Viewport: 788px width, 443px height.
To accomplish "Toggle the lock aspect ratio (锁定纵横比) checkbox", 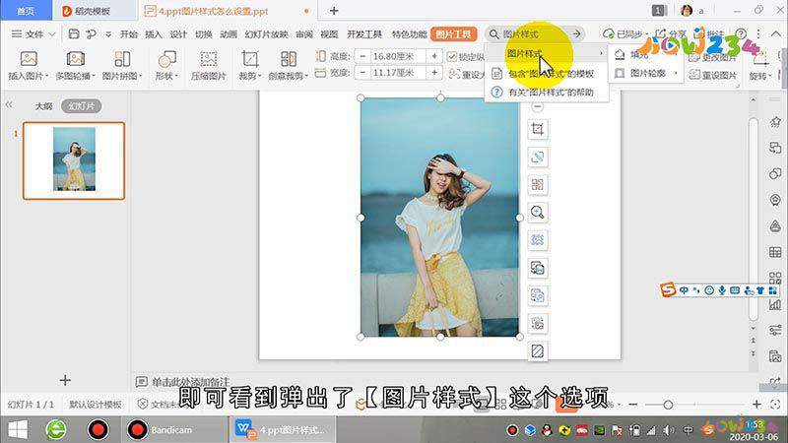I will (x=451, y=57).
